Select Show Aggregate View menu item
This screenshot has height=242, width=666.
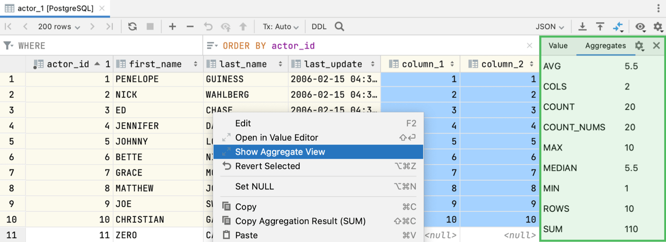tap(318, 152)
